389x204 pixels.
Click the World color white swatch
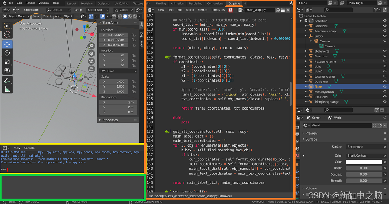click(363, 162)
